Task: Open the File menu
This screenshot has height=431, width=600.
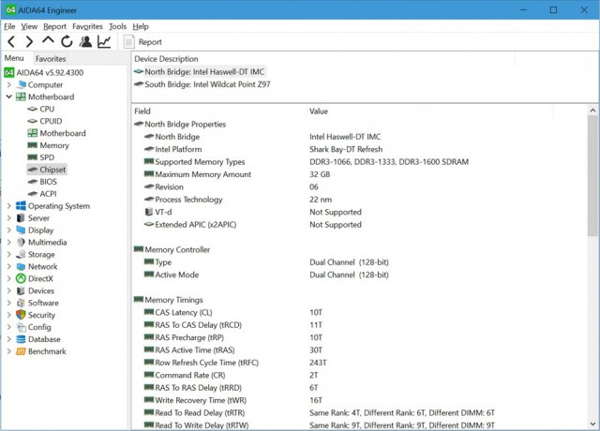Action: pyautogui.click(x=9, y=26)
